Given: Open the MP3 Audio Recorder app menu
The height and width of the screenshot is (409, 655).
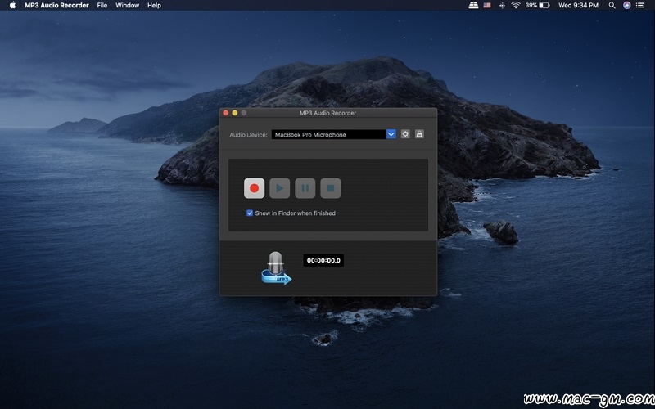Looking at the screenshot, I should 56,6.
